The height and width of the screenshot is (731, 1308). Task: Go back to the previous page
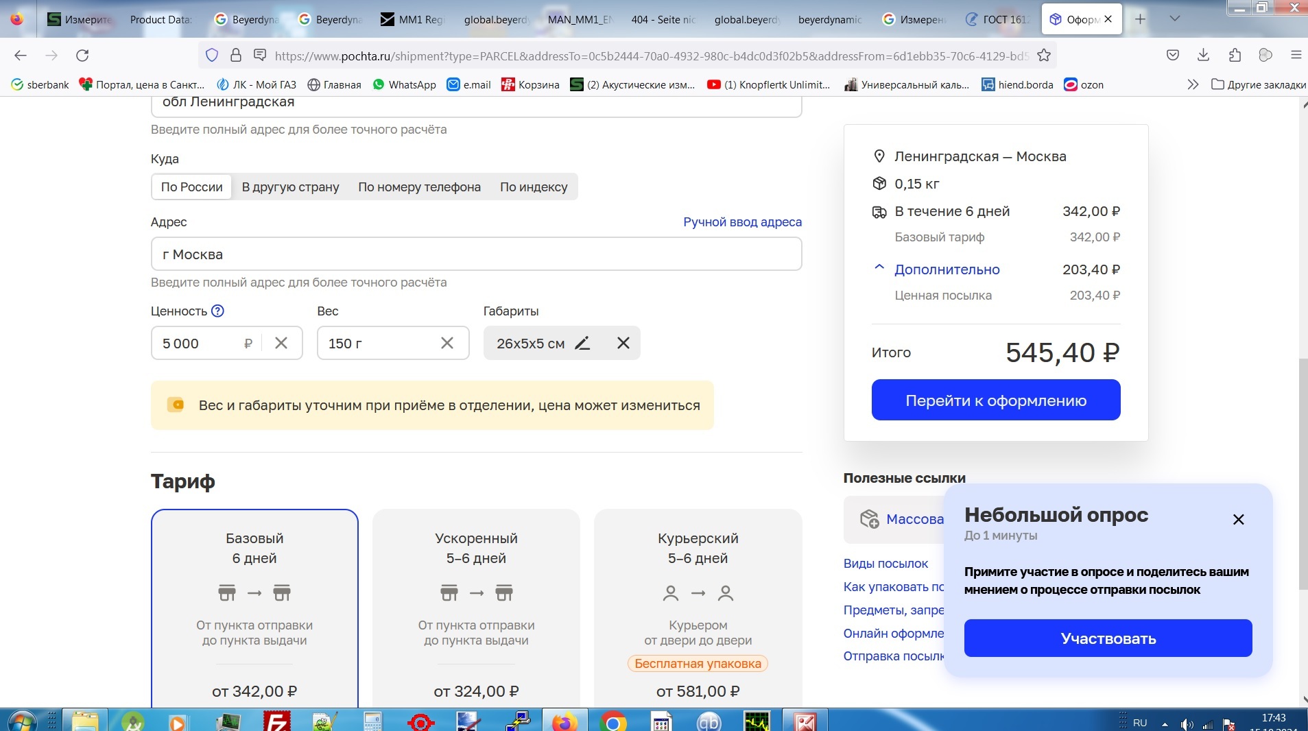click(21, 56)
